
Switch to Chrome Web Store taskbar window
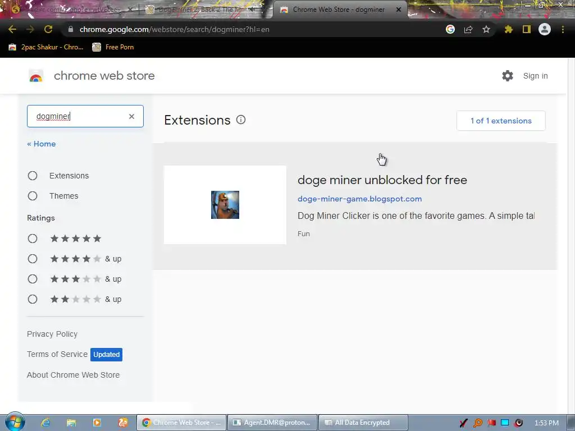point(181,423)
